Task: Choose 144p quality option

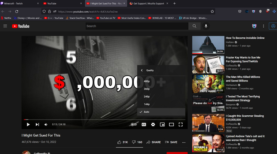Action: [x=147, y=104]
